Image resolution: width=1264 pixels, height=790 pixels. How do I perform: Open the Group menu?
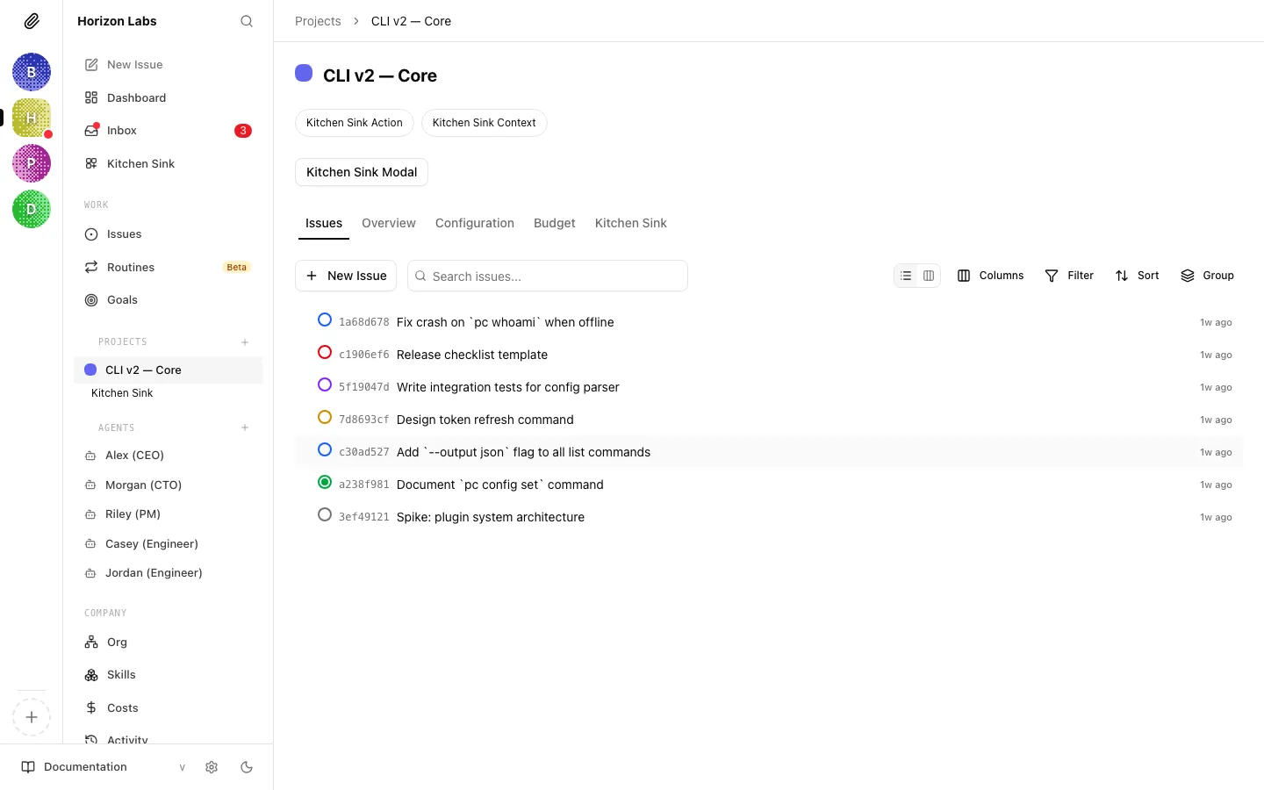(1207, 276)
